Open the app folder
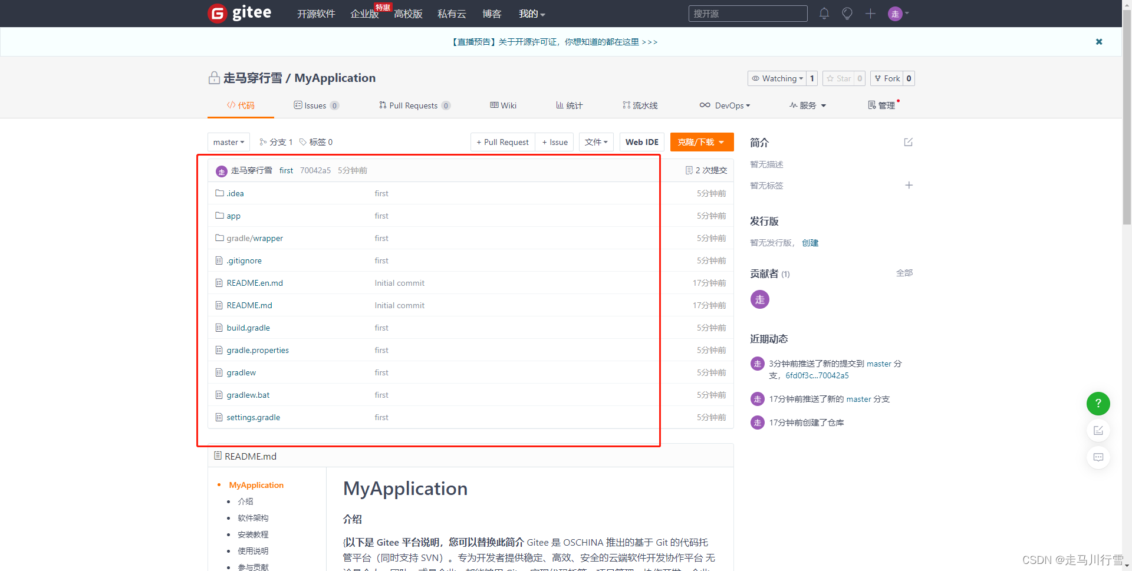 pos(233,216)
